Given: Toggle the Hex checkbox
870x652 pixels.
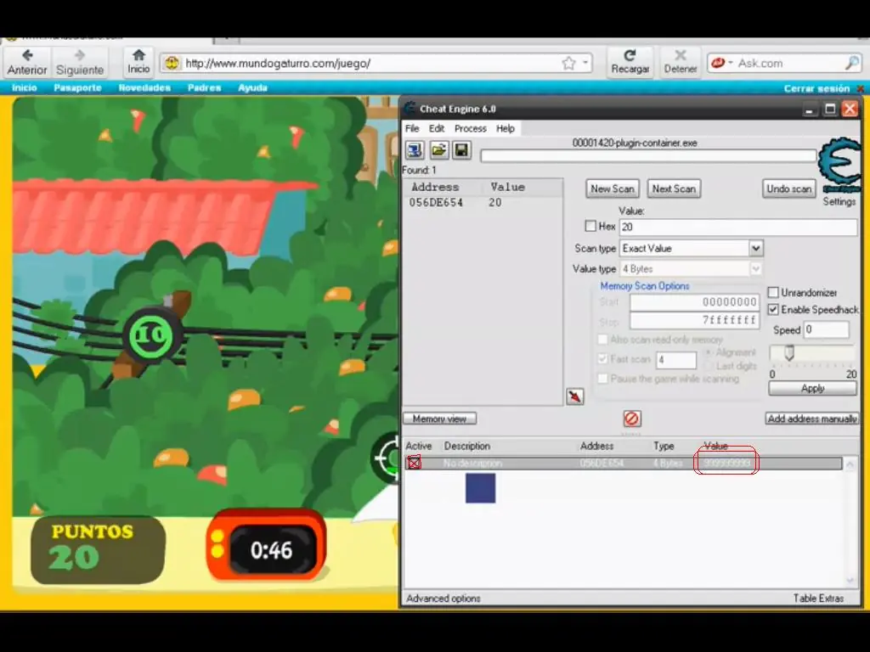Looking at the screenshot, I should point(590,226).
